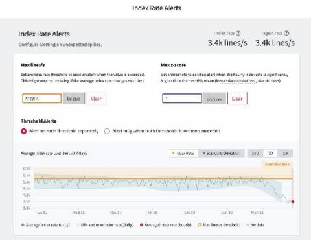This screenshot has height=240, width=311.
Task: Click the Average index rate (daily) legend item
Action: (45, 225)
